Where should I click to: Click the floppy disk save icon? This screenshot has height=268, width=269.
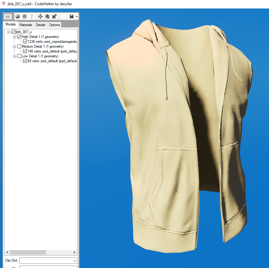coord(72,16)
